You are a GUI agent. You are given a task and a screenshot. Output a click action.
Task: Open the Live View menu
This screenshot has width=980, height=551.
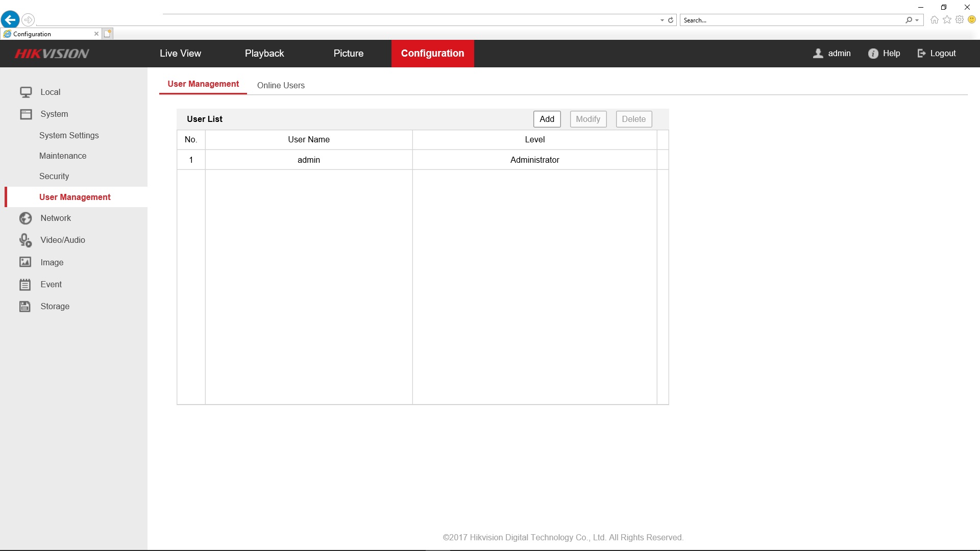pos(180,54)
